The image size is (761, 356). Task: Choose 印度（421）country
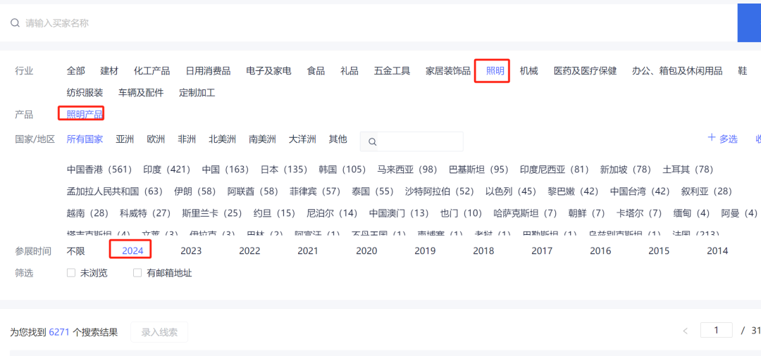point(166,170)
